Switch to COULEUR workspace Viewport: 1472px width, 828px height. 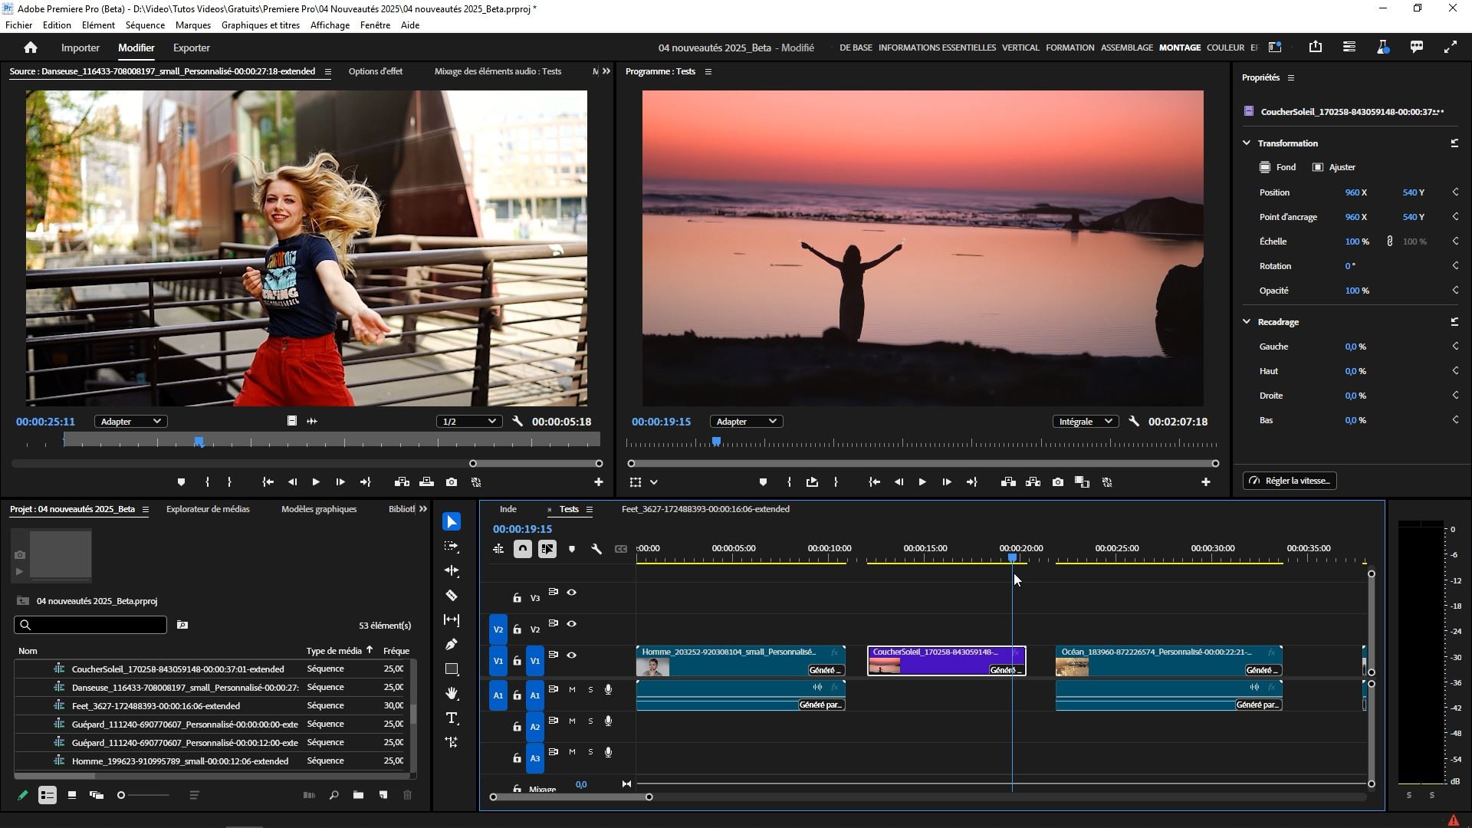(1225, 48)
